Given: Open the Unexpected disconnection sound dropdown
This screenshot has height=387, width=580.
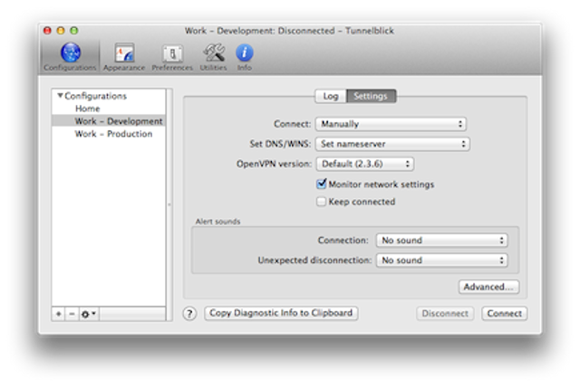Looking at the screenshot, I should pyautogui.click(x=441, y=260).
